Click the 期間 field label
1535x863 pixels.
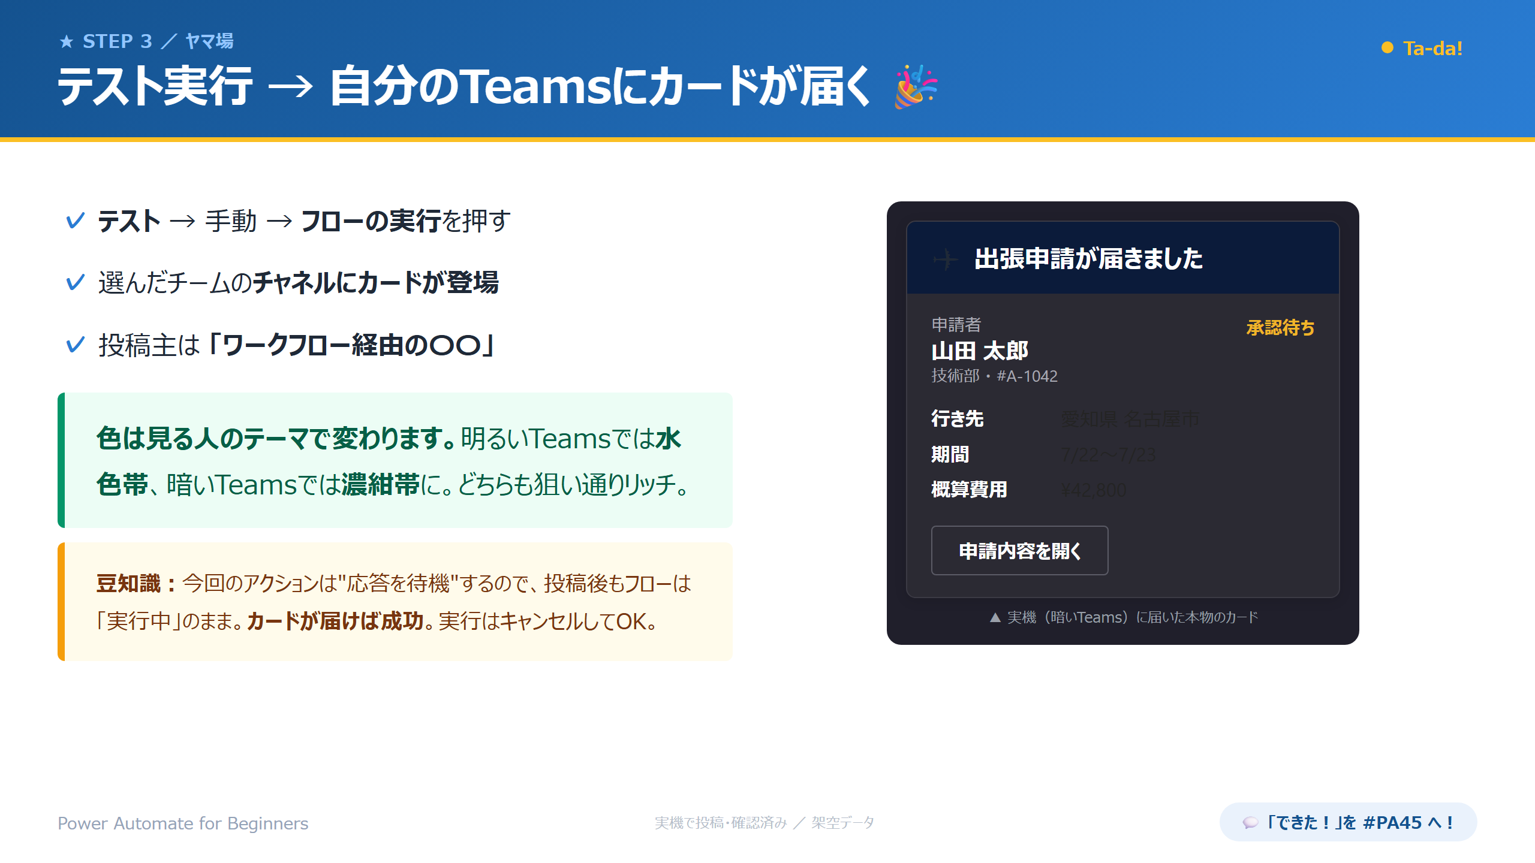950,454
